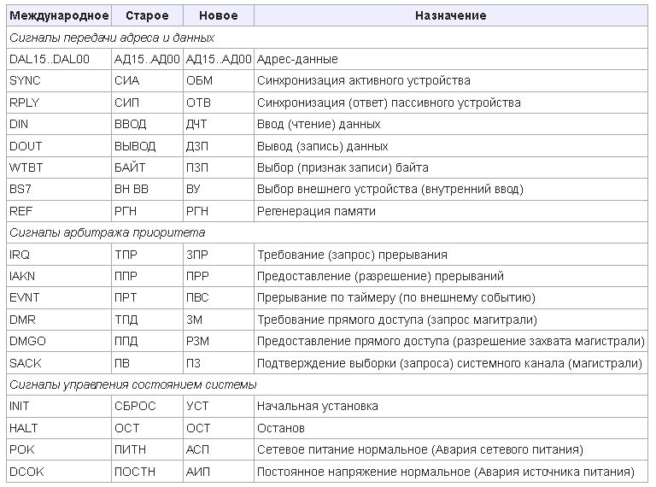Screen dimensions: 656x487
Task: Click the IRQ signal cell
Action: pyautogui.click(x=20, y=255)
